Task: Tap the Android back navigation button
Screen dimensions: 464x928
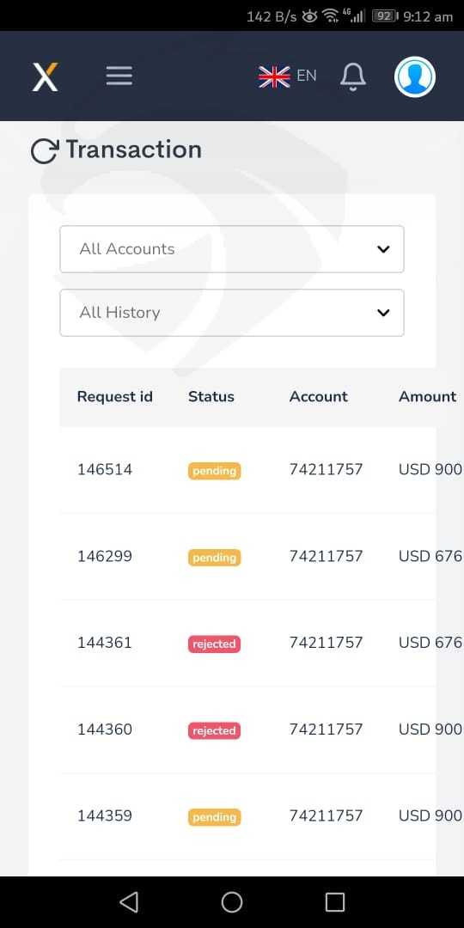Action: point(128,902)
